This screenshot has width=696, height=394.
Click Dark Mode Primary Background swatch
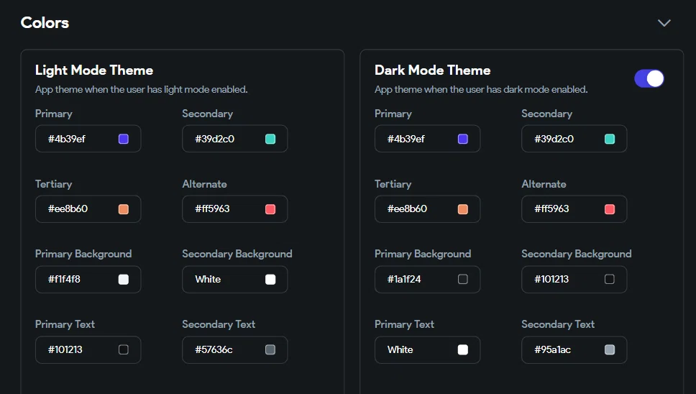click(x=463, y=279)
